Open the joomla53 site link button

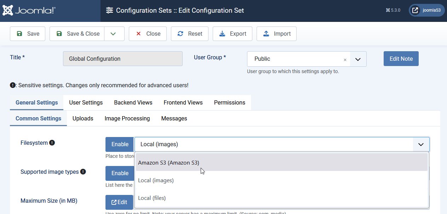pyautogui.click(x=426, y=10)
